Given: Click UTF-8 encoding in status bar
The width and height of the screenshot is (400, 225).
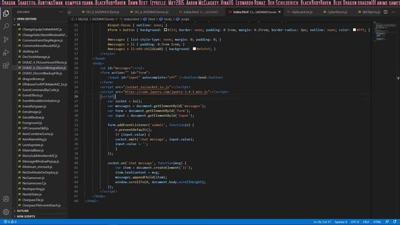Looking at the screenshot, I should point(355,222).
